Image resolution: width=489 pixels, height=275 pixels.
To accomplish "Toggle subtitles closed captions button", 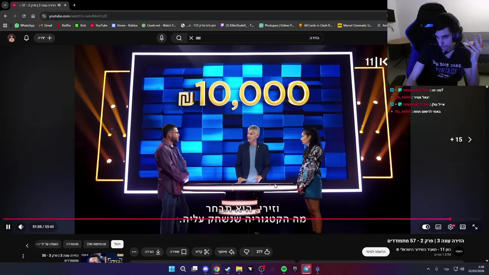I will point(438,227).
